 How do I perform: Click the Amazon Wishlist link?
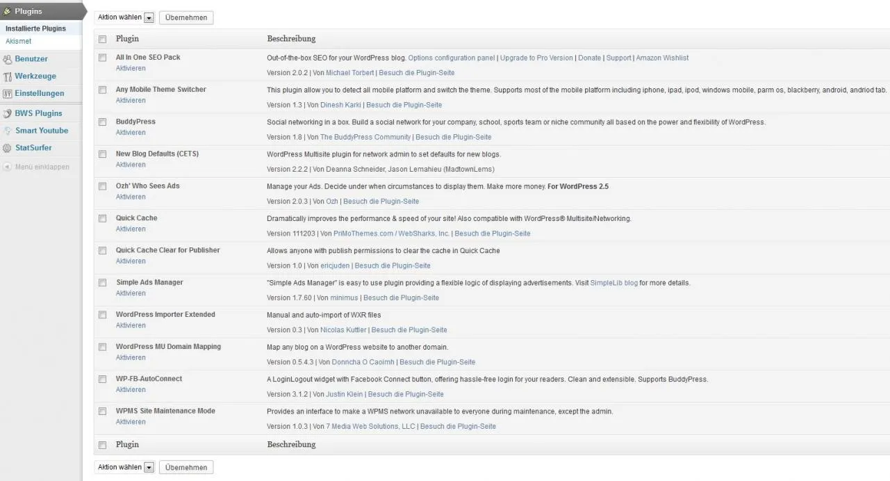pyautogui.click(x=662, y=58)
